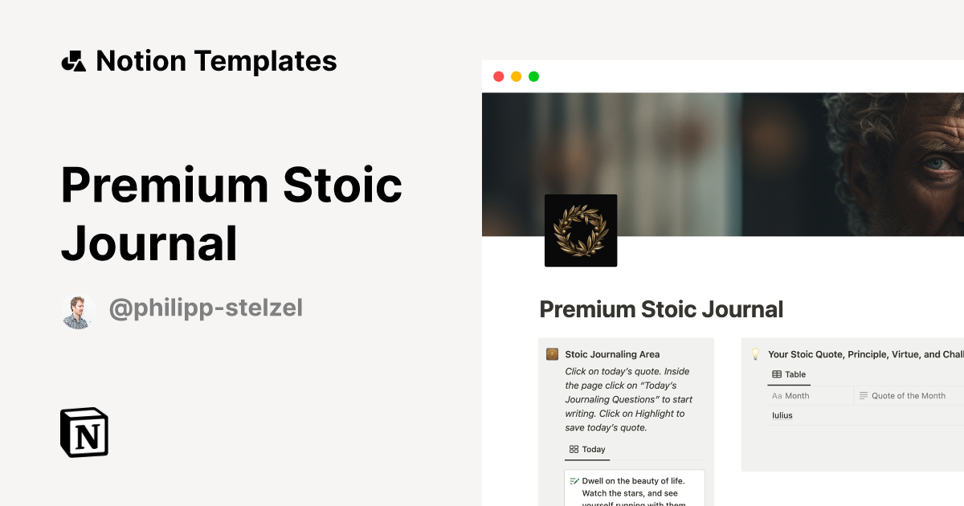Open the Today gallery view tab

click(x=587, y=450)
